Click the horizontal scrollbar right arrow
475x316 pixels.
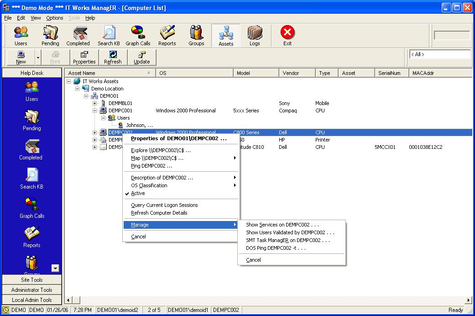(468, 300)
